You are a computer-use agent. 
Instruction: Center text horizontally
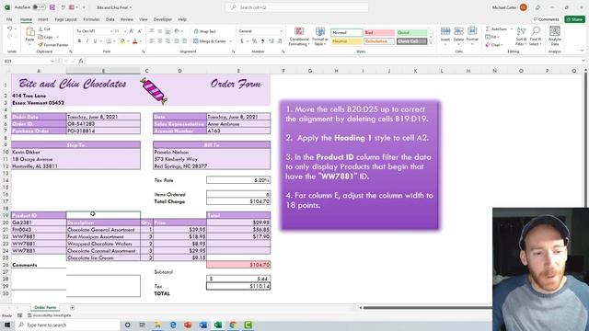(x=160, y=40)
